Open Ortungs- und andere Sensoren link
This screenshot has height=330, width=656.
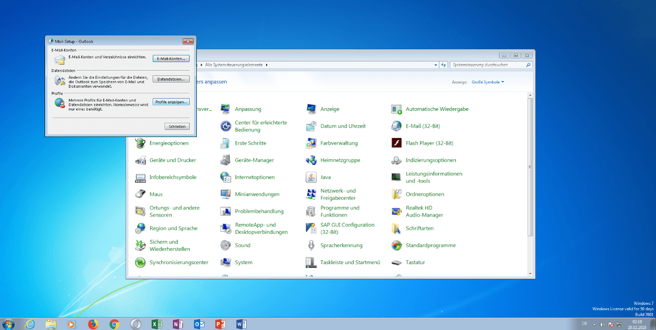[174, 211]
